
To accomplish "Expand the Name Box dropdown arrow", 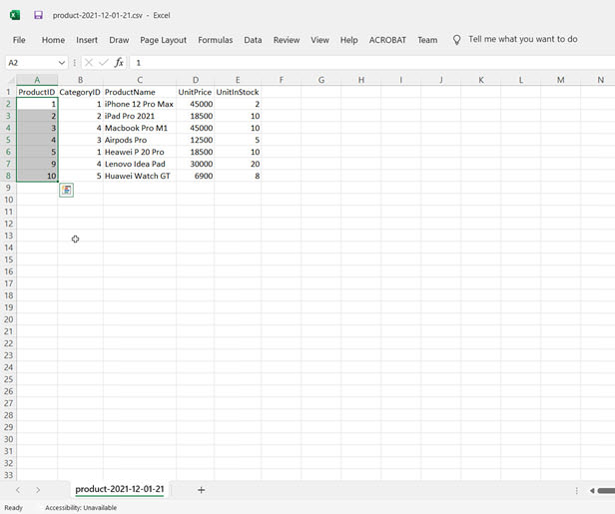I will click(62, 63).
